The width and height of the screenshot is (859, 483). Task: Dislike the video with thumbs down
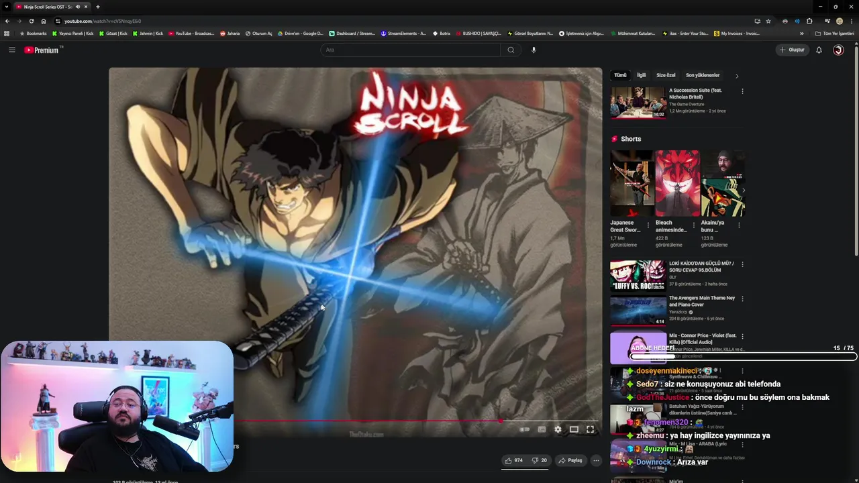coord(540,460)
